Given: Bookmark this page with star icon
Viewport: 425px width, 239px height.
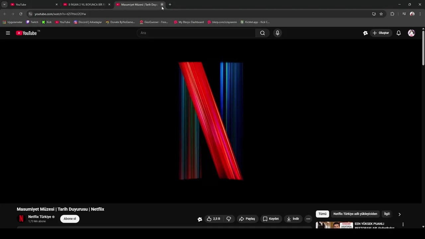Looking at the screenshot, I should 381,14.
